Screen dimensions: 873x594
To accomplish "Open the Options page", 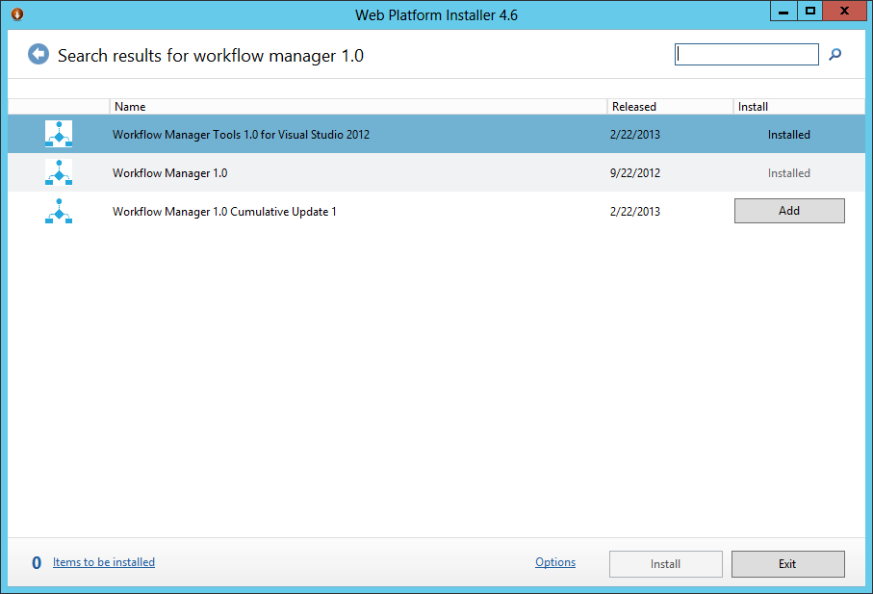I will click(x=554, y=562).
